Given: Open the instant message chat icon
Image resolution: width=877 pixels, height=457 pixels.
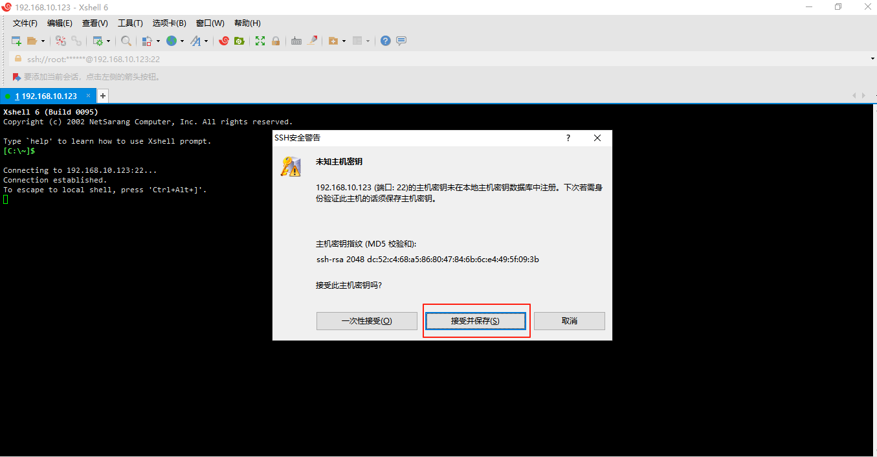Looking at the screenshot, I should [x=401, y=41].
